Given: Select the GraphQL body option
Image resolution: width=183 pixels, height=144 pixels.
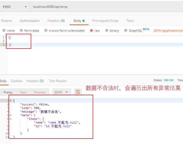Looking at the screenshot, I should (133, 30).
